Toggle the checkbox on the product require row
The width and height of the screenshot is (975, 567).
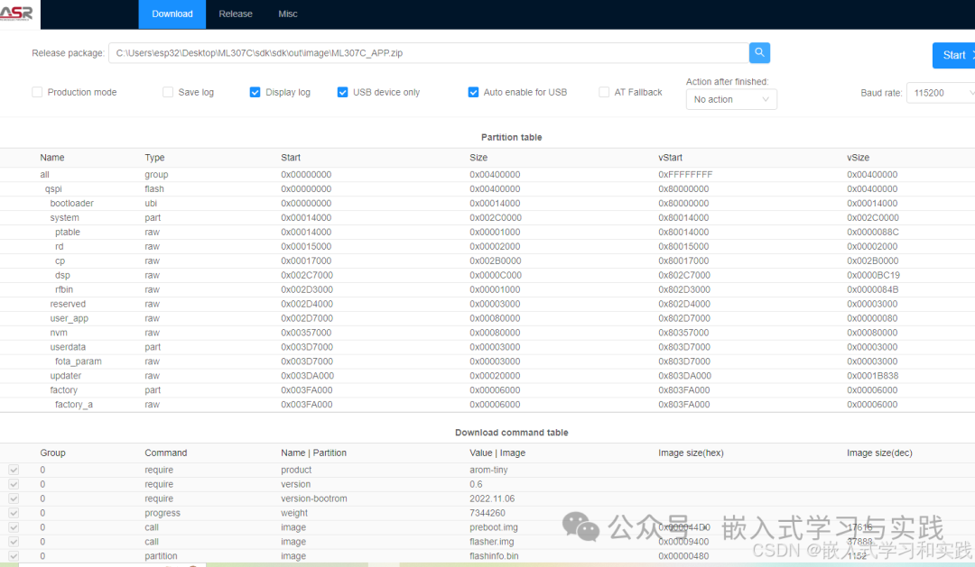click(13, 470)
